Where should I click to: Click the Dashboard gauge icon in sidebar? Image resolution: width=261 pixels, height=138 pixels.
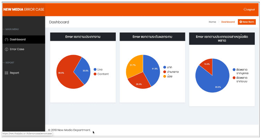tap(7, 39)
